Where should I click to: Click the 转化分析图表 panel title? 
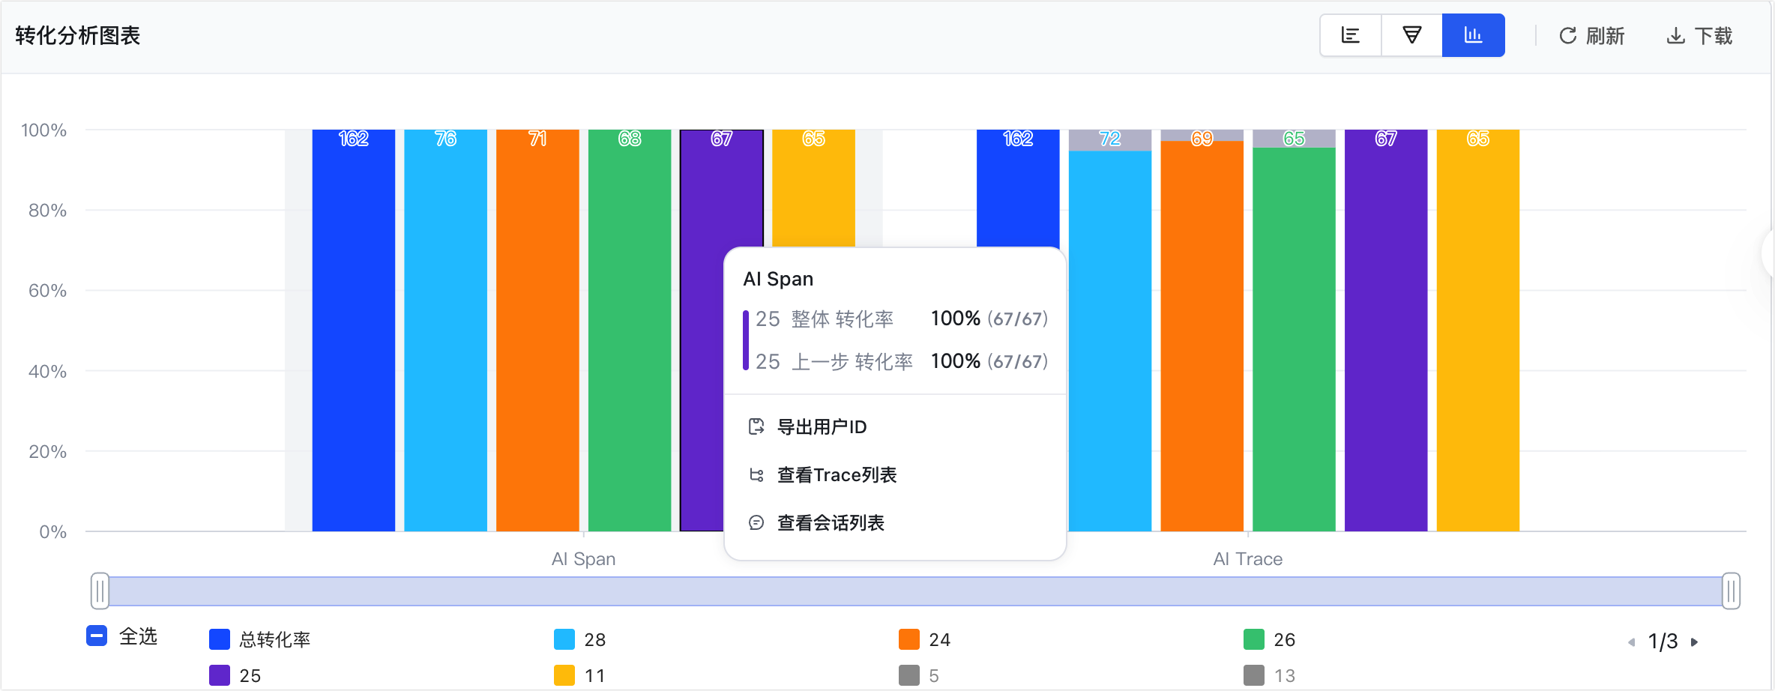coord(78,36)
